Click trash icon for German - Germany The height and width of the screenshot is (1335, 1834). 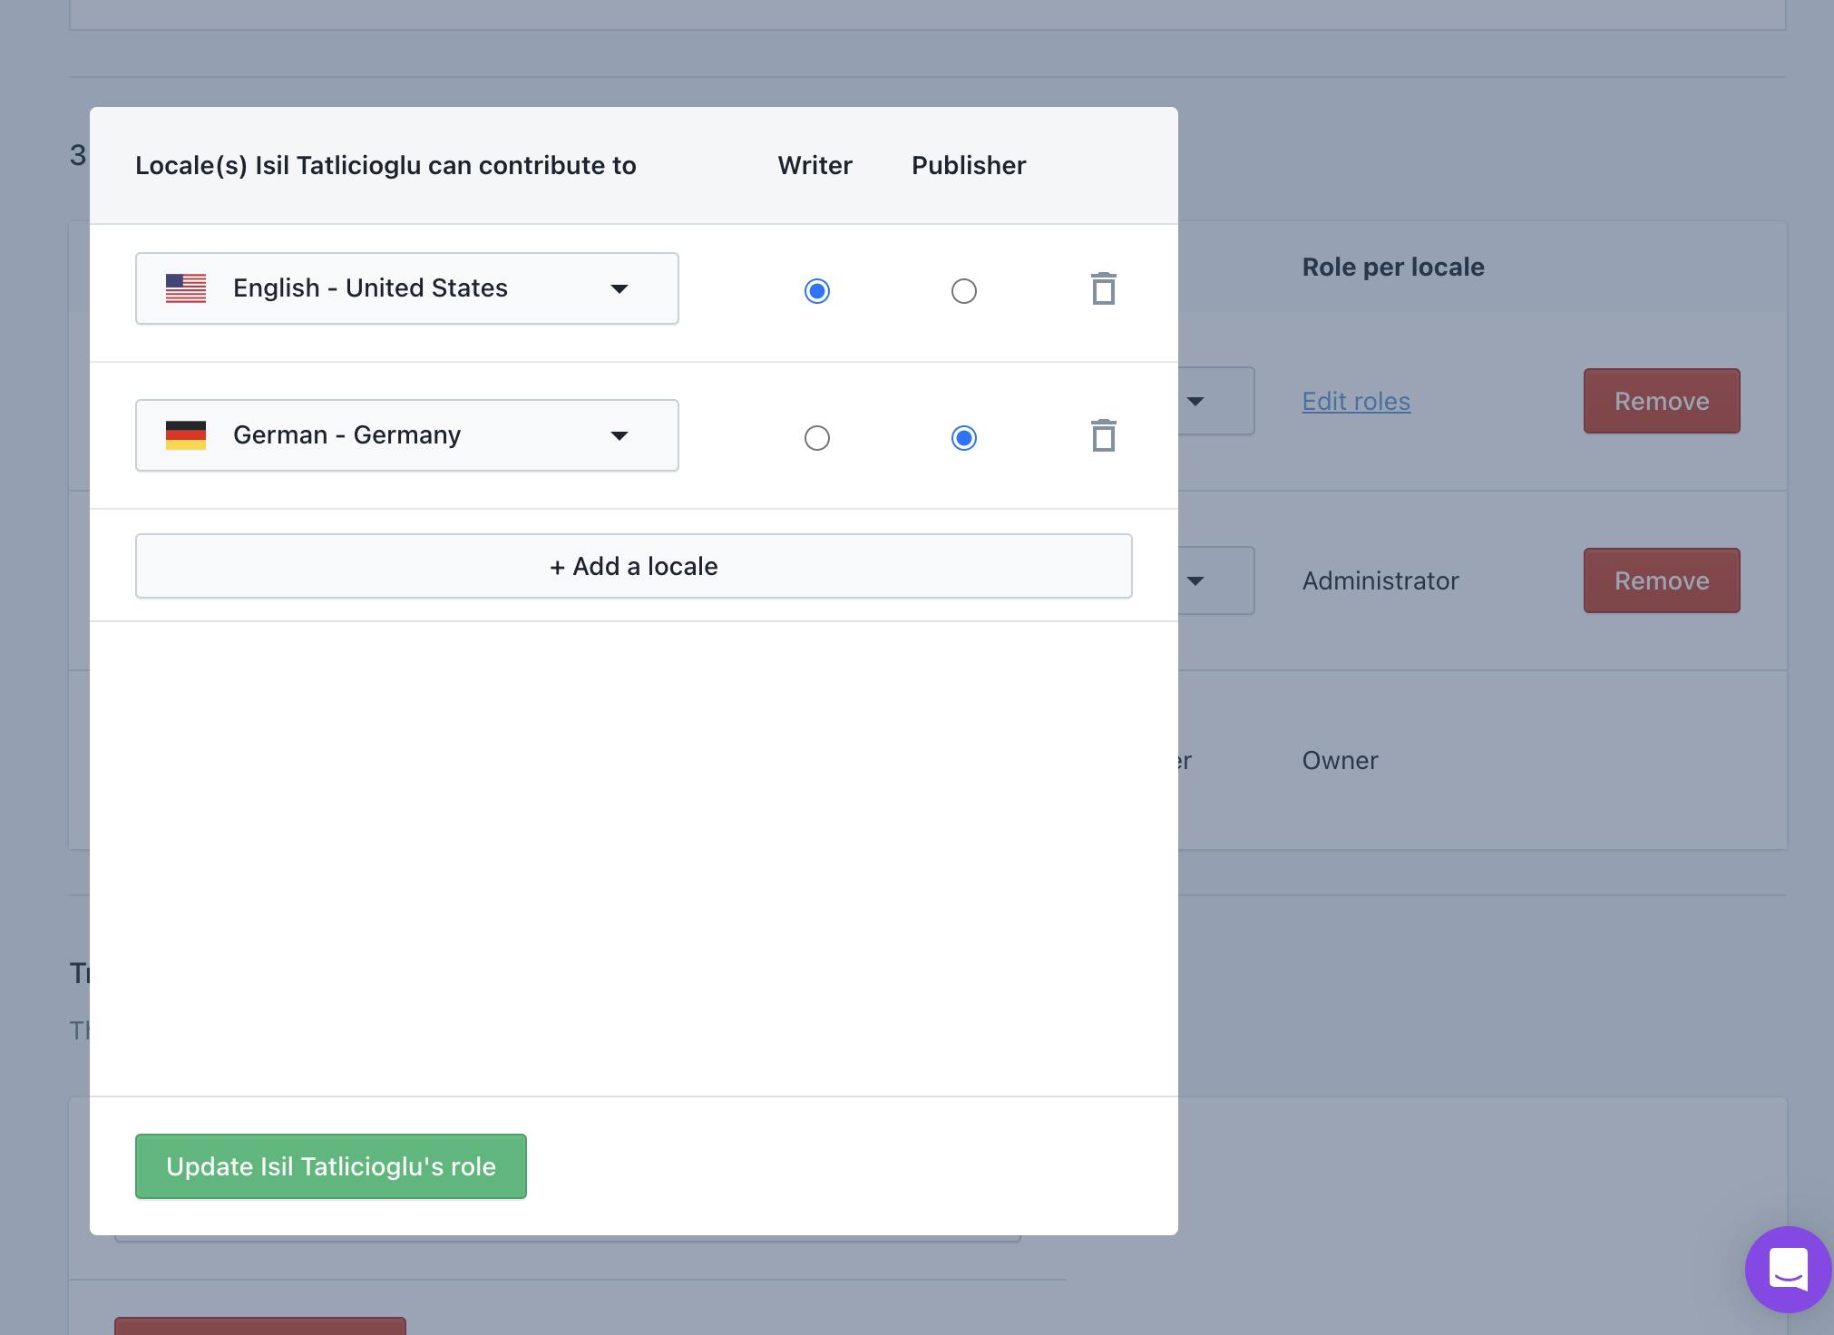pyautogui.click(x=1103, y=436)
